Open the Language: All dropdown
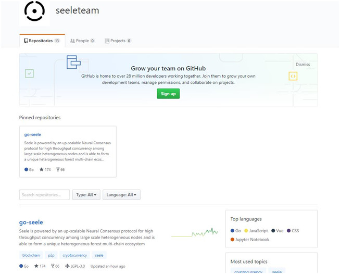 121,195
